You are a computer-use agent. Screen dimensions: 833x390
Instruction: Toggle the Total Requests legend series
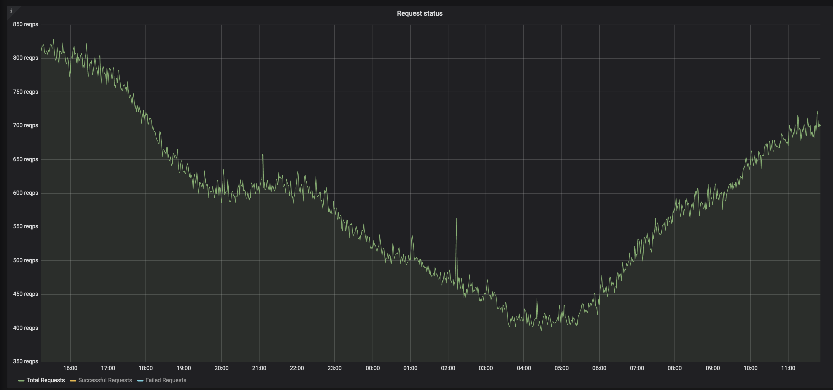click(x=45, y=380)
